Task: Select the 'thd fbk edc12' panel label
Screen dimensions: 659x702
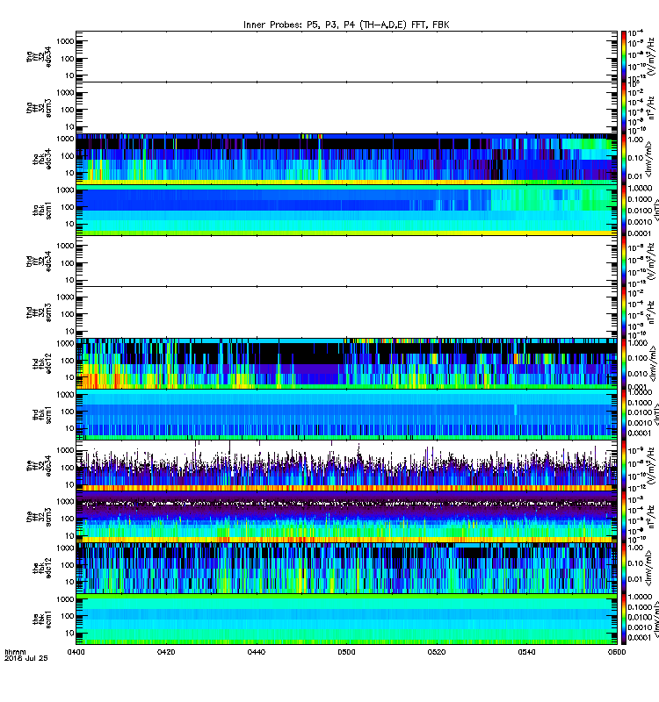Action: 42,363
